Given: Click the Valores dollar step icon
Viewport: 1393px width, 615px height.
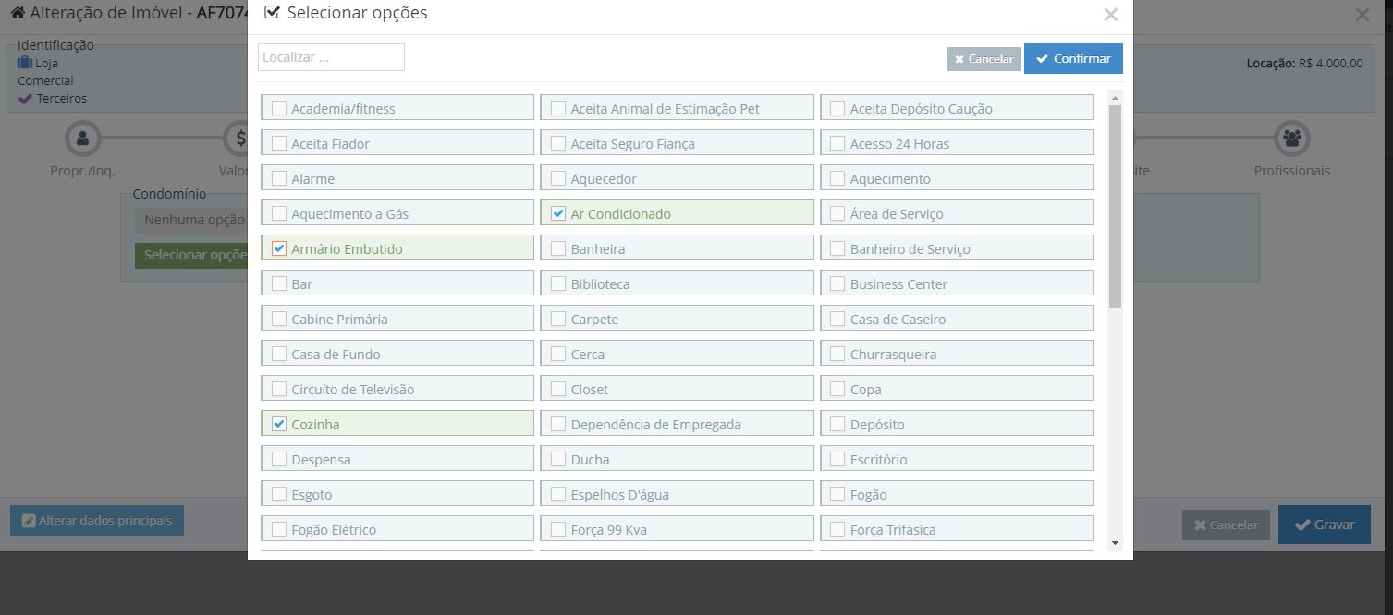Looking at the screenshot, I should (238, 139).
